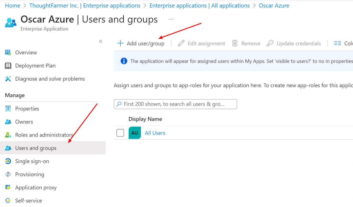Click the Deployment Plan book icon

click(8, 66)
